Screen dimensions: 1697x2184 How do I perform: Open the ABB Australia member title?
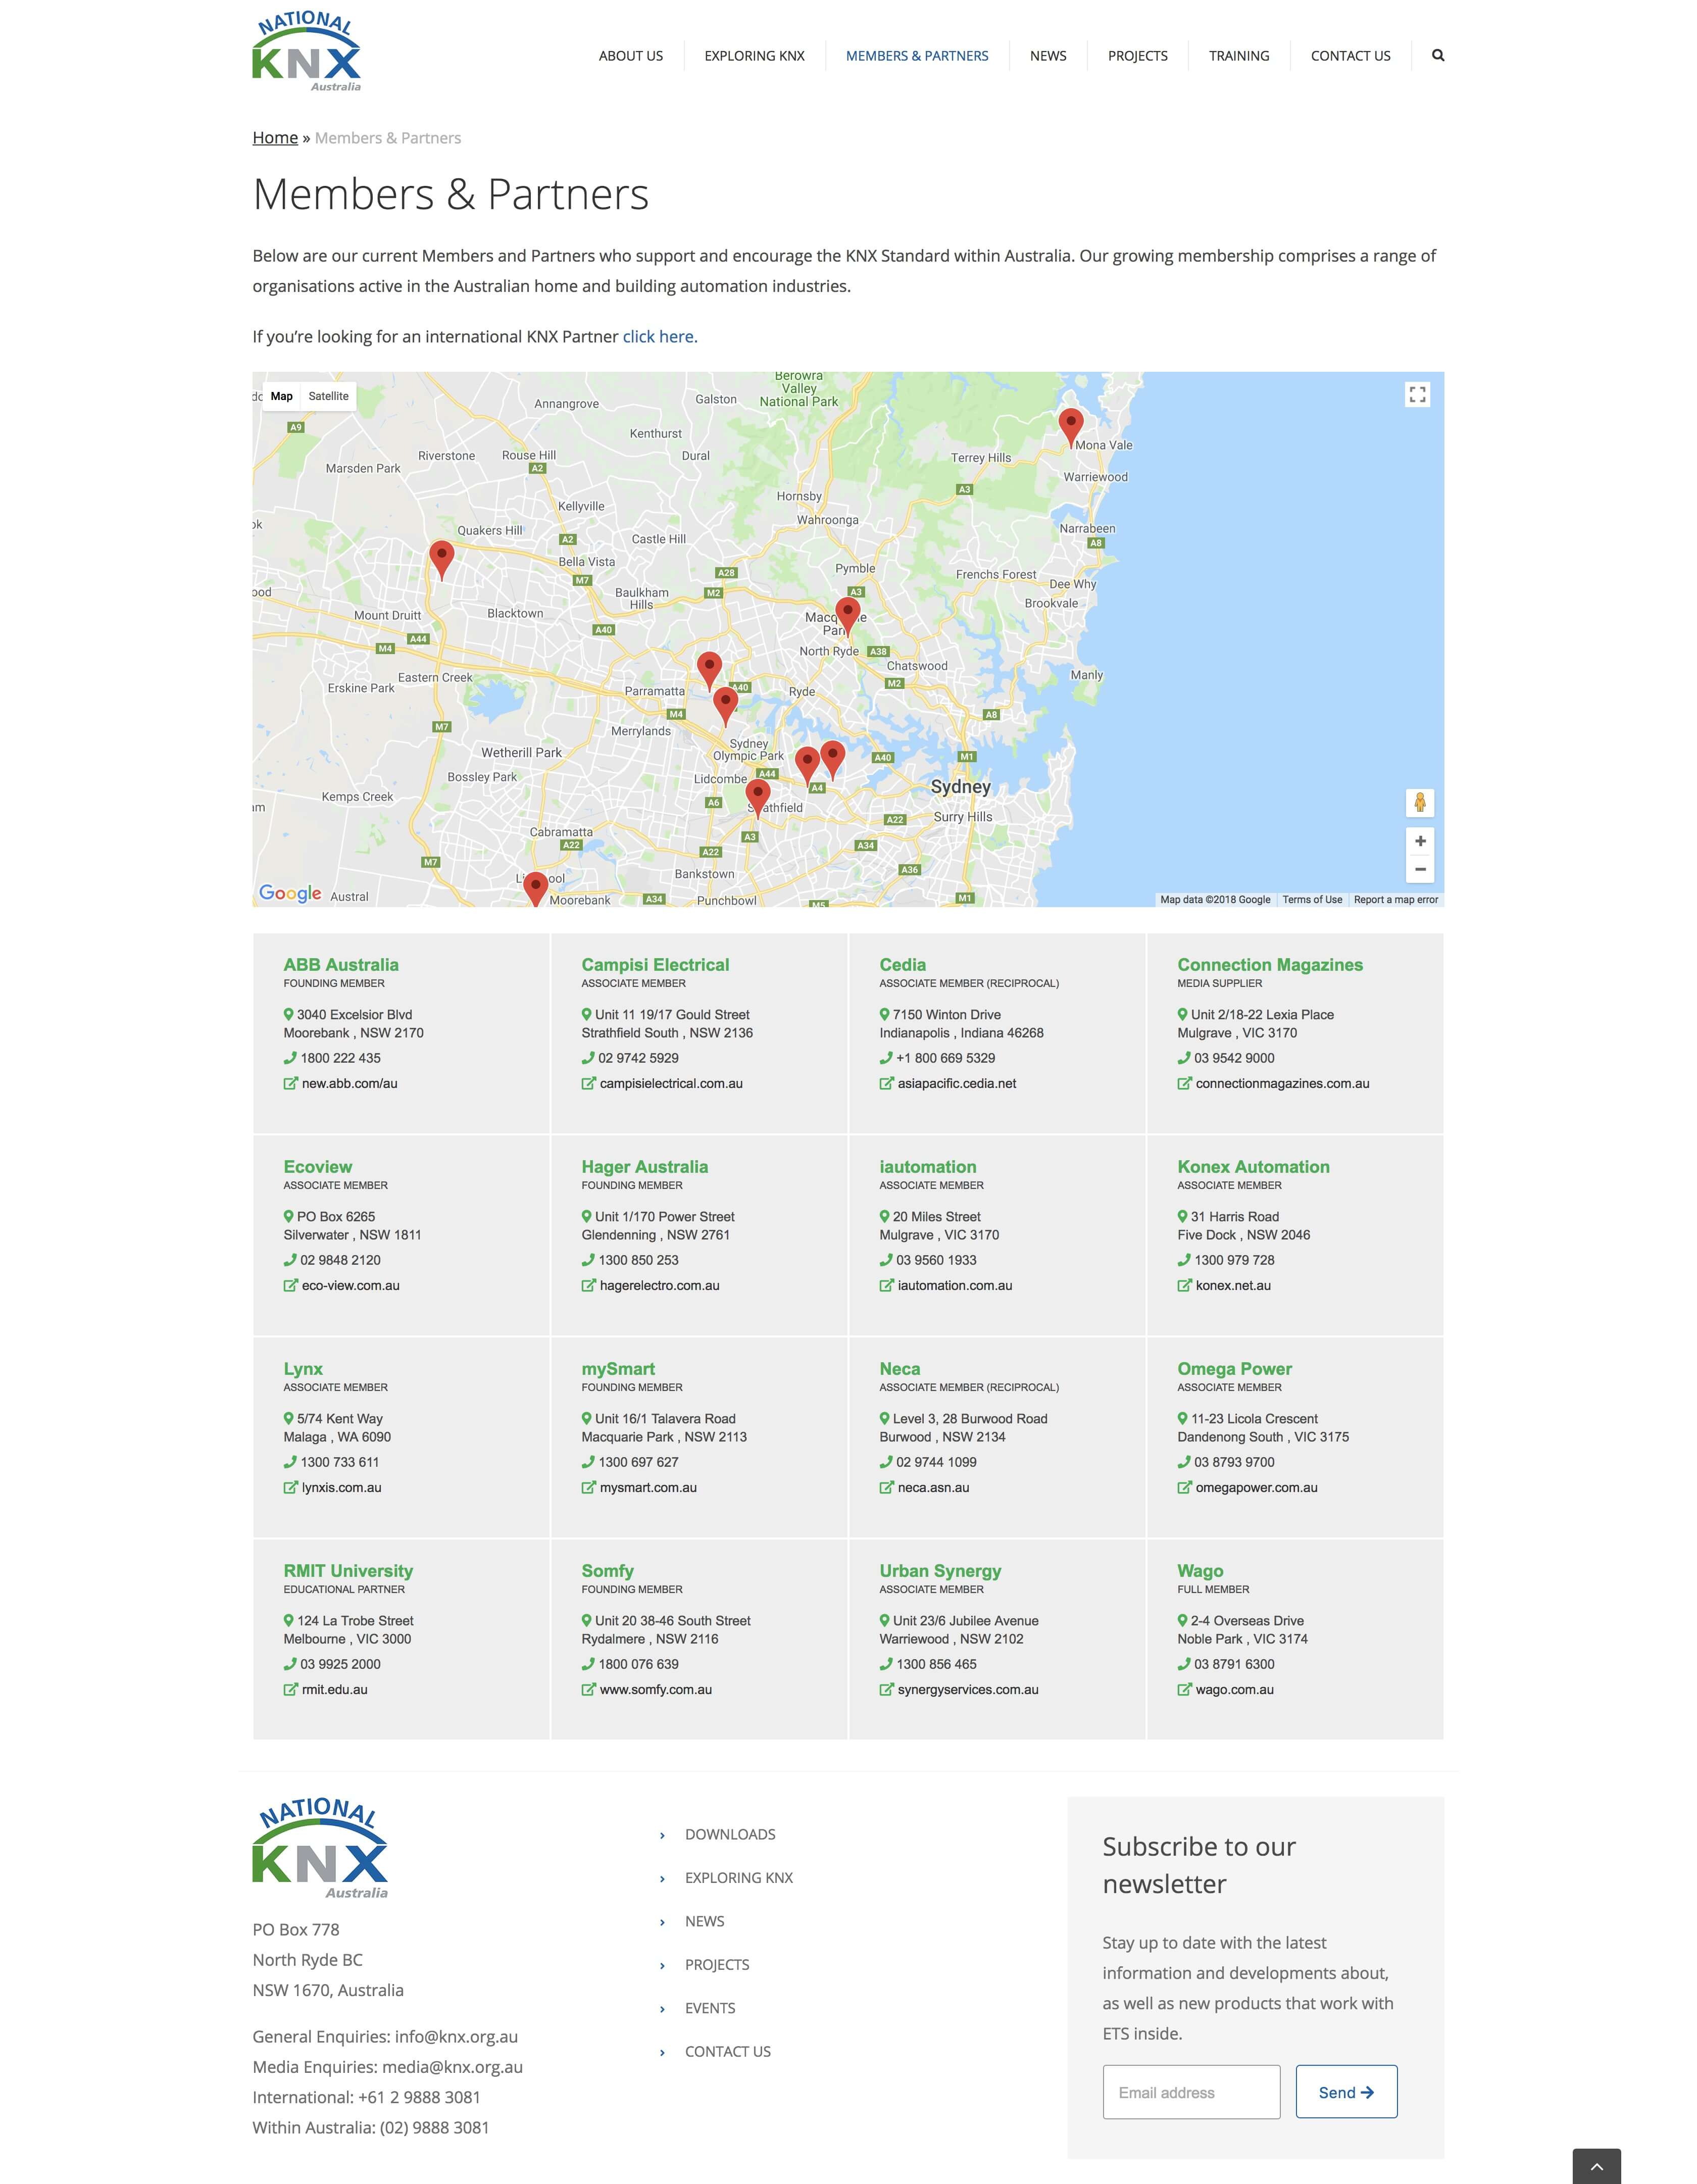(341, 965)
